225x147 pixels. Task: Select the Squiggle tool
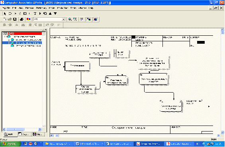[x=20, y=14]
